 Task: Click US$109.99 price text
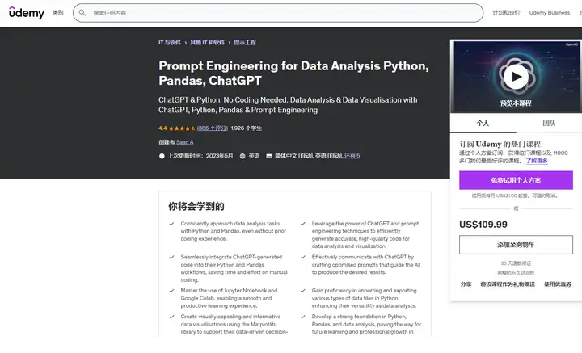(x=483, y=225)
